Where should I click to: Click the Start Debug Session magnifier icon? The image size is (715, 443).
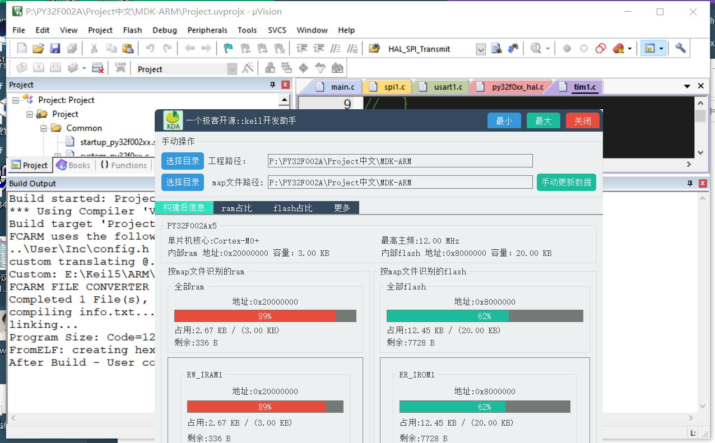pos(536,49)
